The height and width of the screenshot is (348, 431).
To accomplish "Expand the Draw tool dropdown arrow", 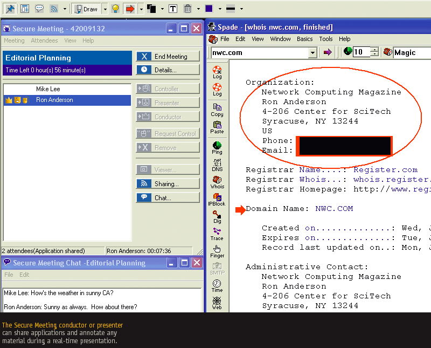I will point(105,9).
